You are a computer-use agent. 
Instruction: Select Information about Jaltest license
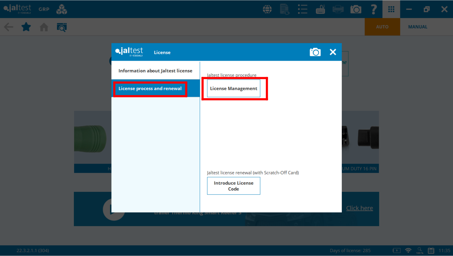[155, 71]
